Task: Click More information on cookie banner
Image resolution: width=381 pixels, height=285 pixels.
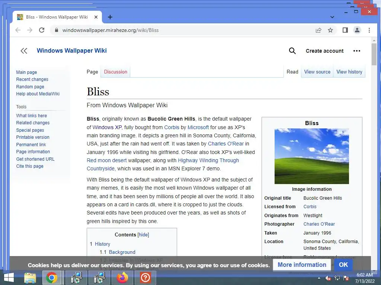Action: (302, 265)
